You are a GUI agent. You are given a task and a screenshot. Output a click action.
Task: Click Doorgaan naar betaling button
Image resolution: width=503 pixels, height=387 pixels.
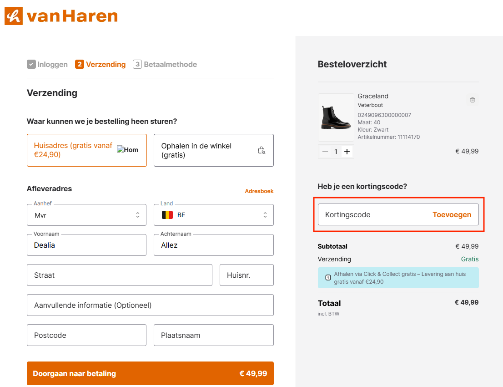click(x=150, y=373)
